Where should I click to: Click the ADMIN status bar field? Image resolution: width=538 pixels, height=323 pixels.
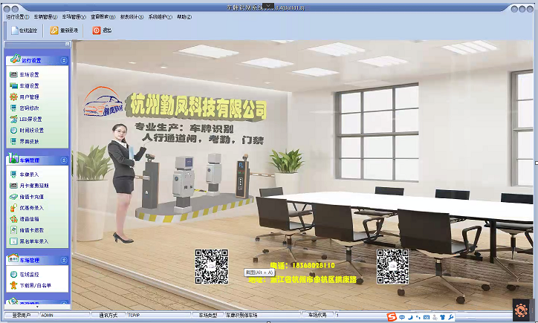65,315
